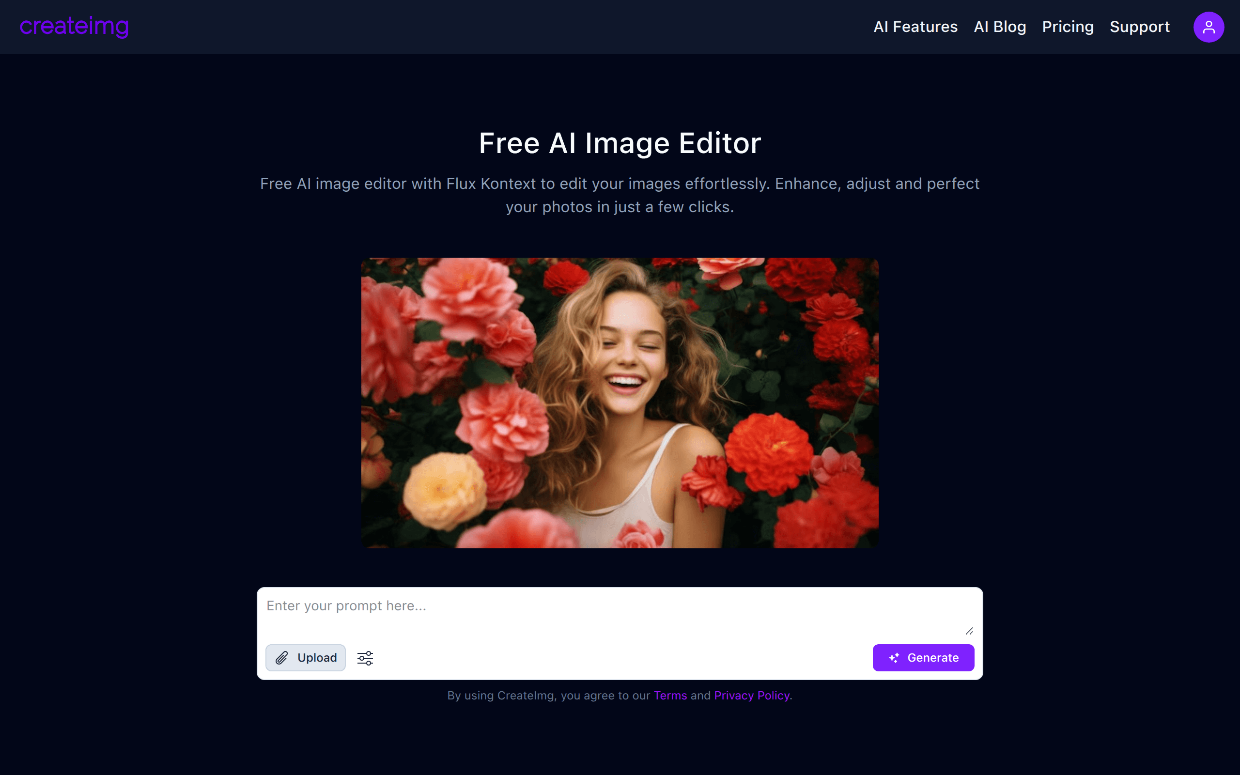Click the createimg logo
The height and width of the screenshot is (775, 1240).
(74, 27)
